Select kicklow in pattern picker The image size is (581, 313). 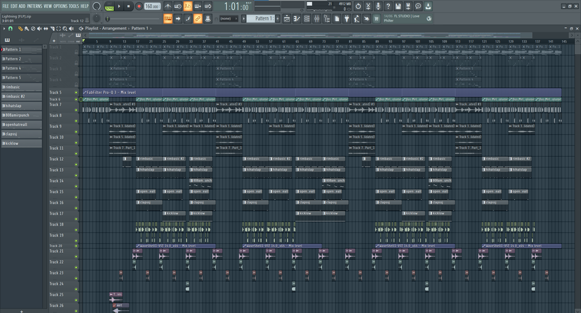[x=21, y=143]
